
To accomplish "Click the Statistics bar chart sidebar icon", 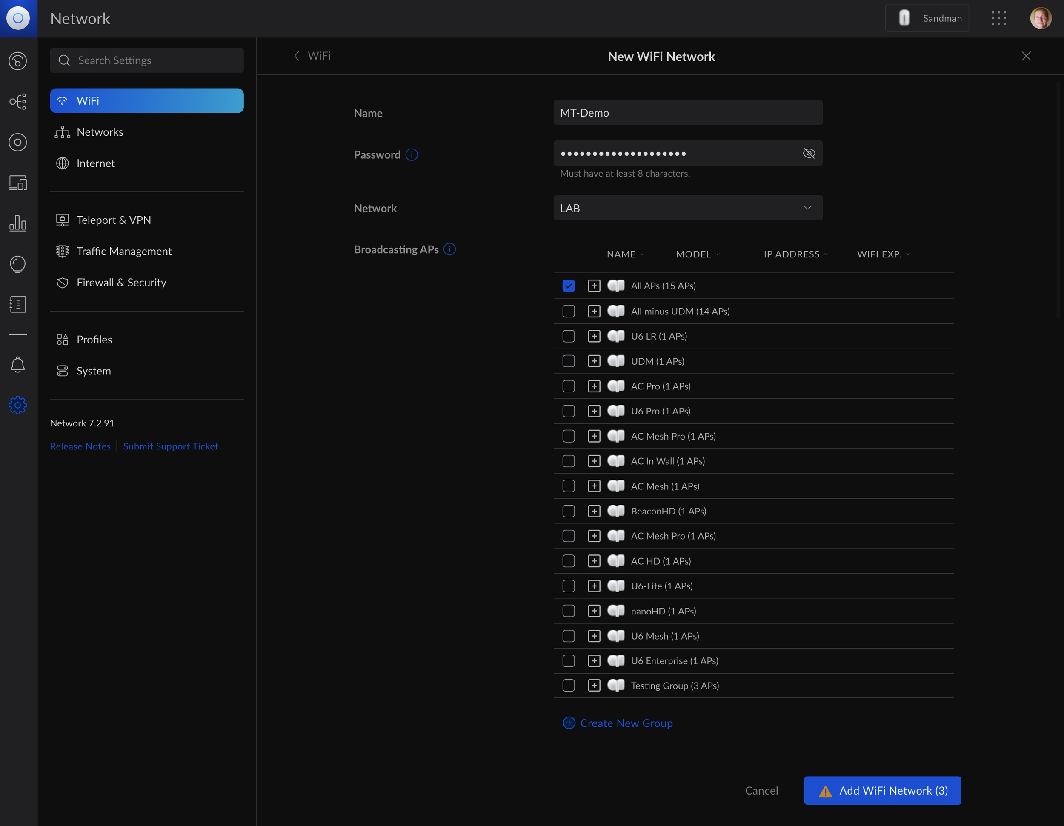I will click(x=17, y=223).
